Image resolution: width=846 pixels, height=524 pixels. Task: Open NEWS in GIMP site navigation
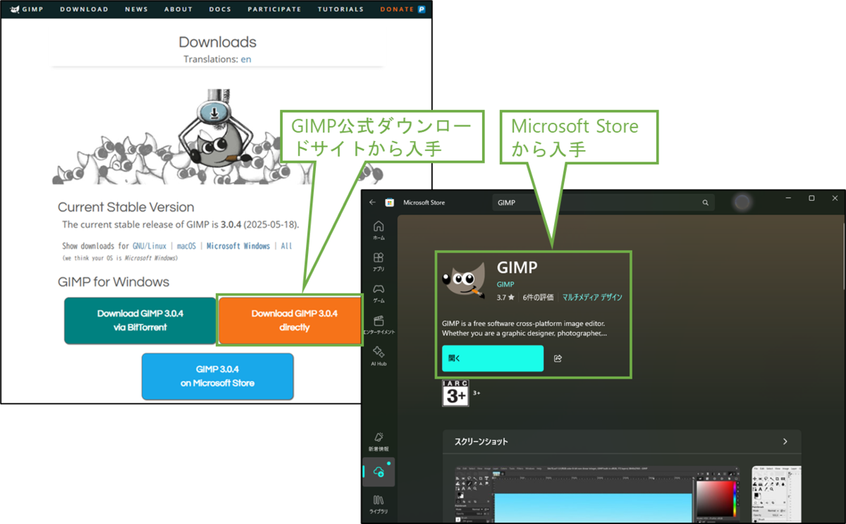tap(137, 9)
